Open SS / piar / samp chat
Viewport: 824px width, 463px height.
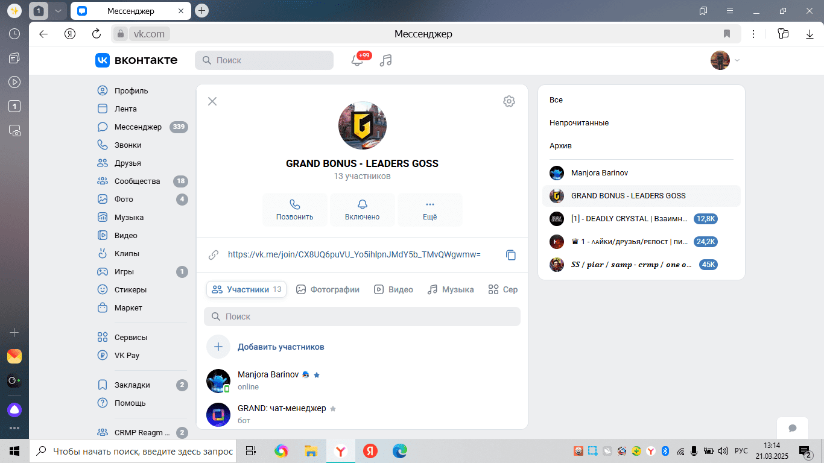pyautogui.click(x=641, y=265)
